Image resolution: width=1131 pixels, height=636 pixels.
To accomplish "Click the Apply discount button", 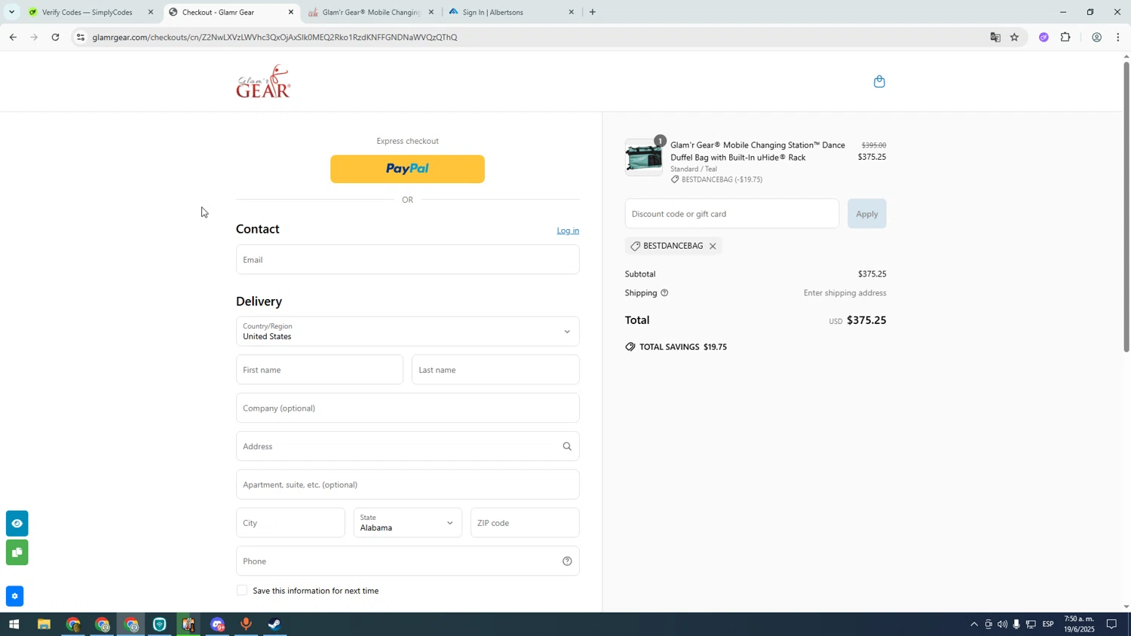I will [x=867, y=214].
